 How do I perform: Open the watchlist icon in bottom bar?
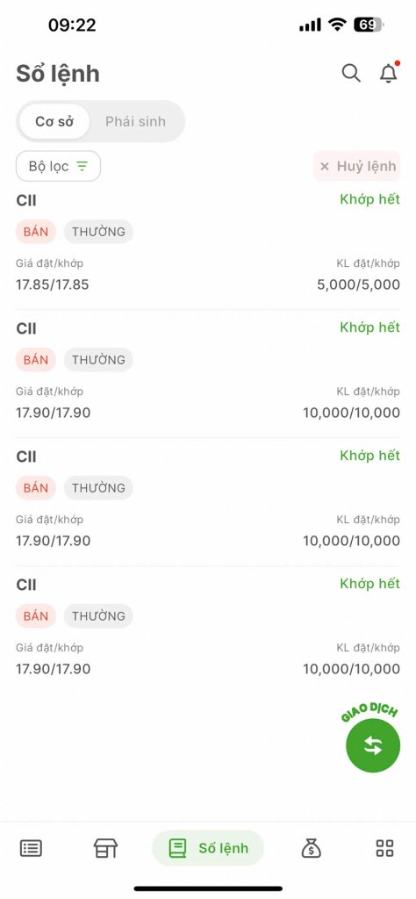[x=31, y=848]
